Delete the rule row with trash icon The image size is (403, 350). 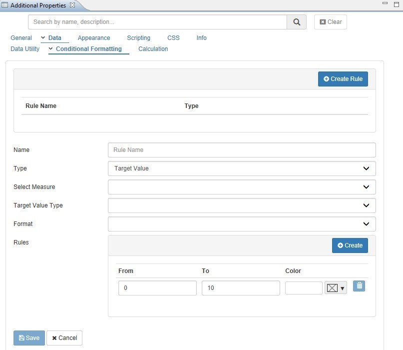point(359,286)
